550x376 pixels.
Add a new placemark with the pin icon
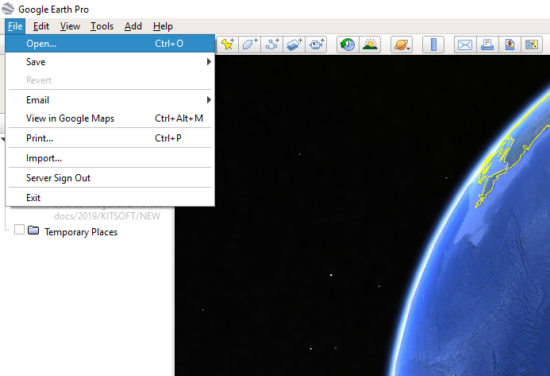pyautogui.click(x=227, y=45)
